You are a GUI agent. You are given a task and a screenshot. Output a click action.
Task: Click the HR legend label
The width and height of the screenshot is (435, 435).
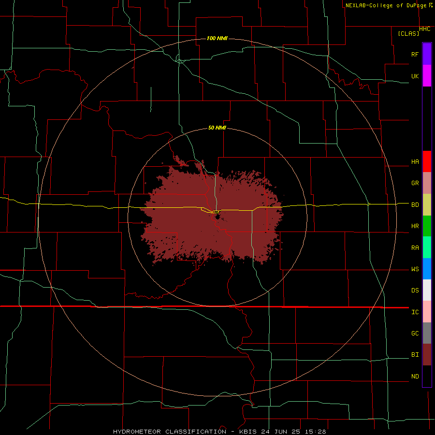[x=415, y=226]
